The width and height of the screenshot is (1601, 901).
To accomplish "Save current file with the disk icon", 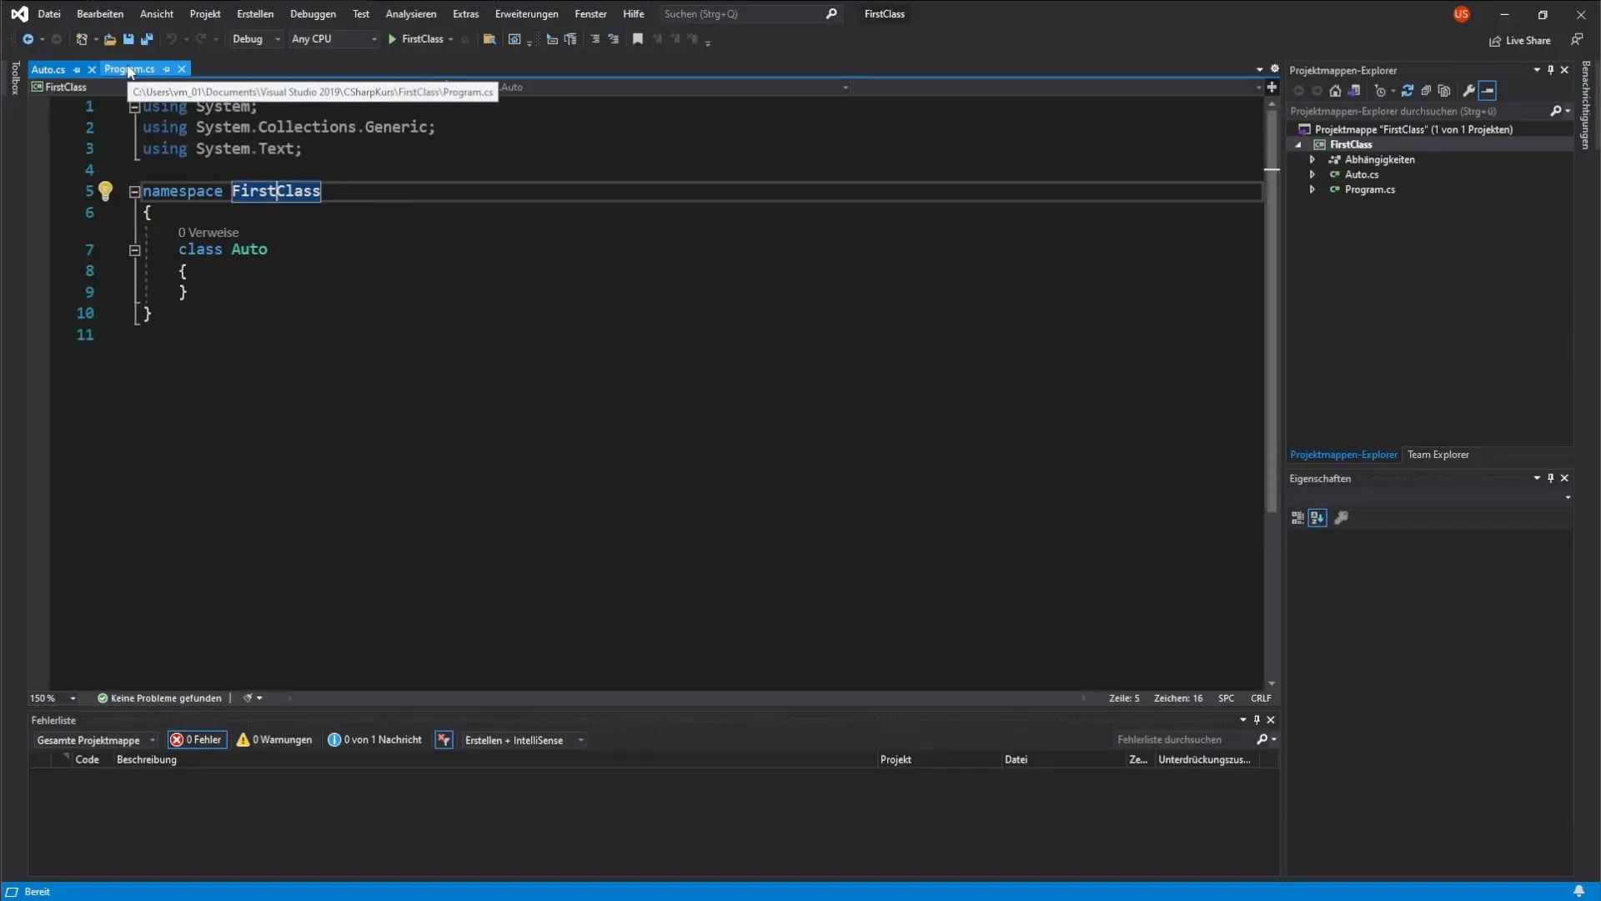I will click(x=128, y=39).
